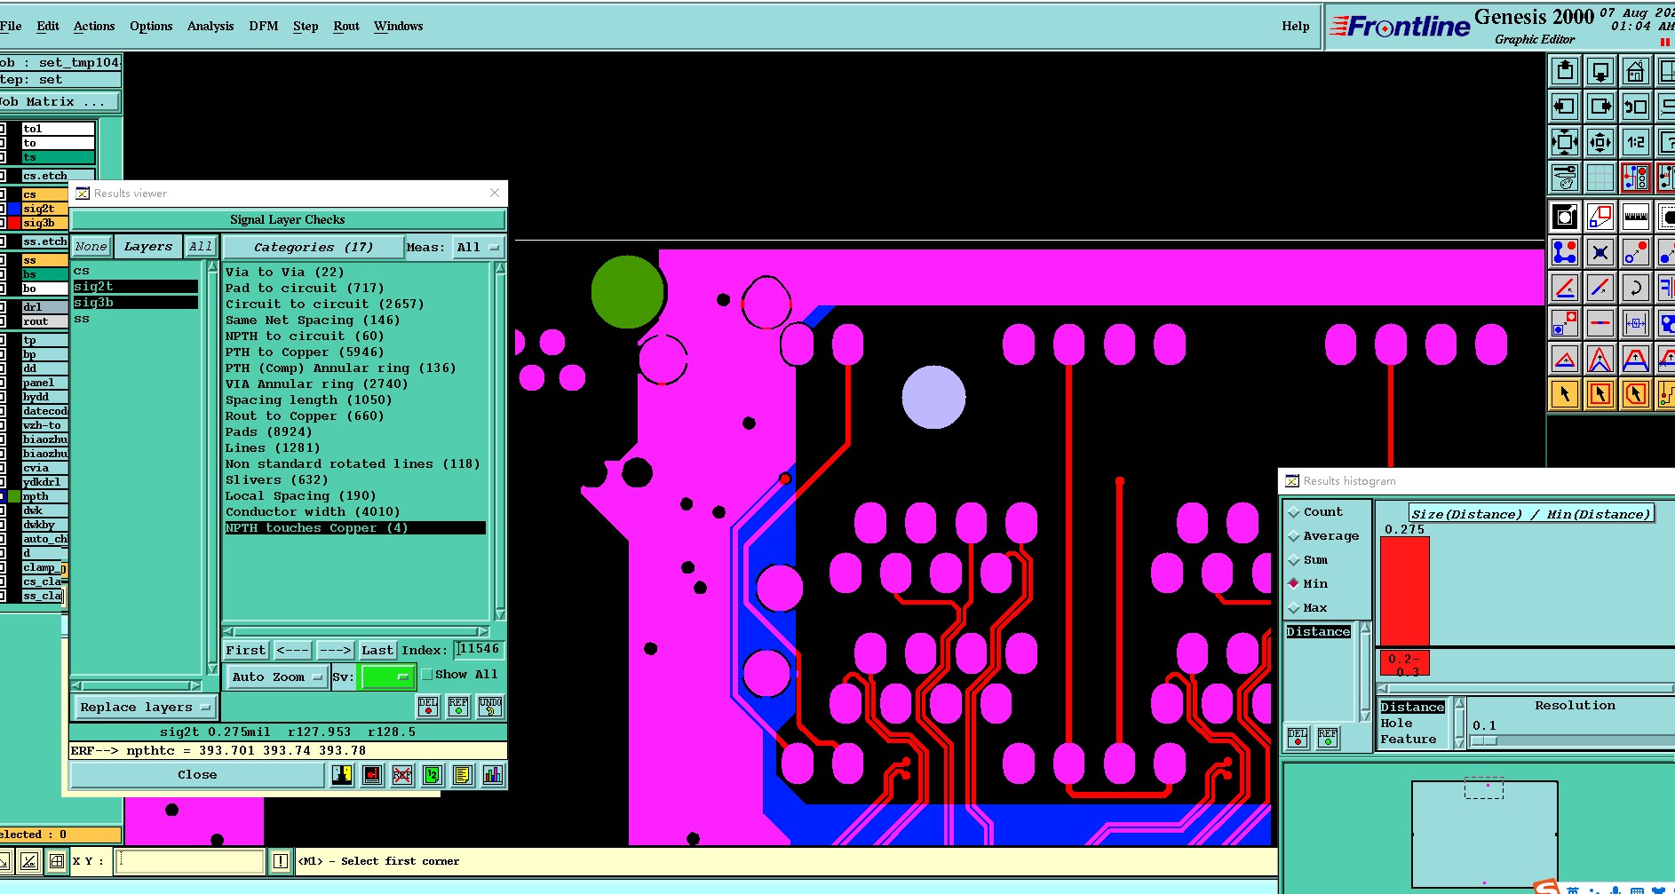The height and width of the screenshot is (894, 1675).
Task: Select 'NPTH touches Copper (4)' category
Action: [355, 528]
